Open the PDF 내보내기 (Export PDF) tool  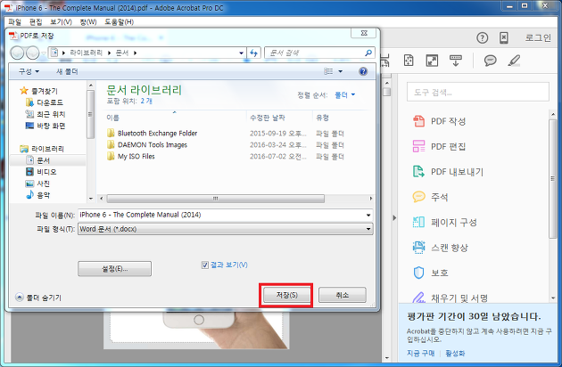(448, 172)
